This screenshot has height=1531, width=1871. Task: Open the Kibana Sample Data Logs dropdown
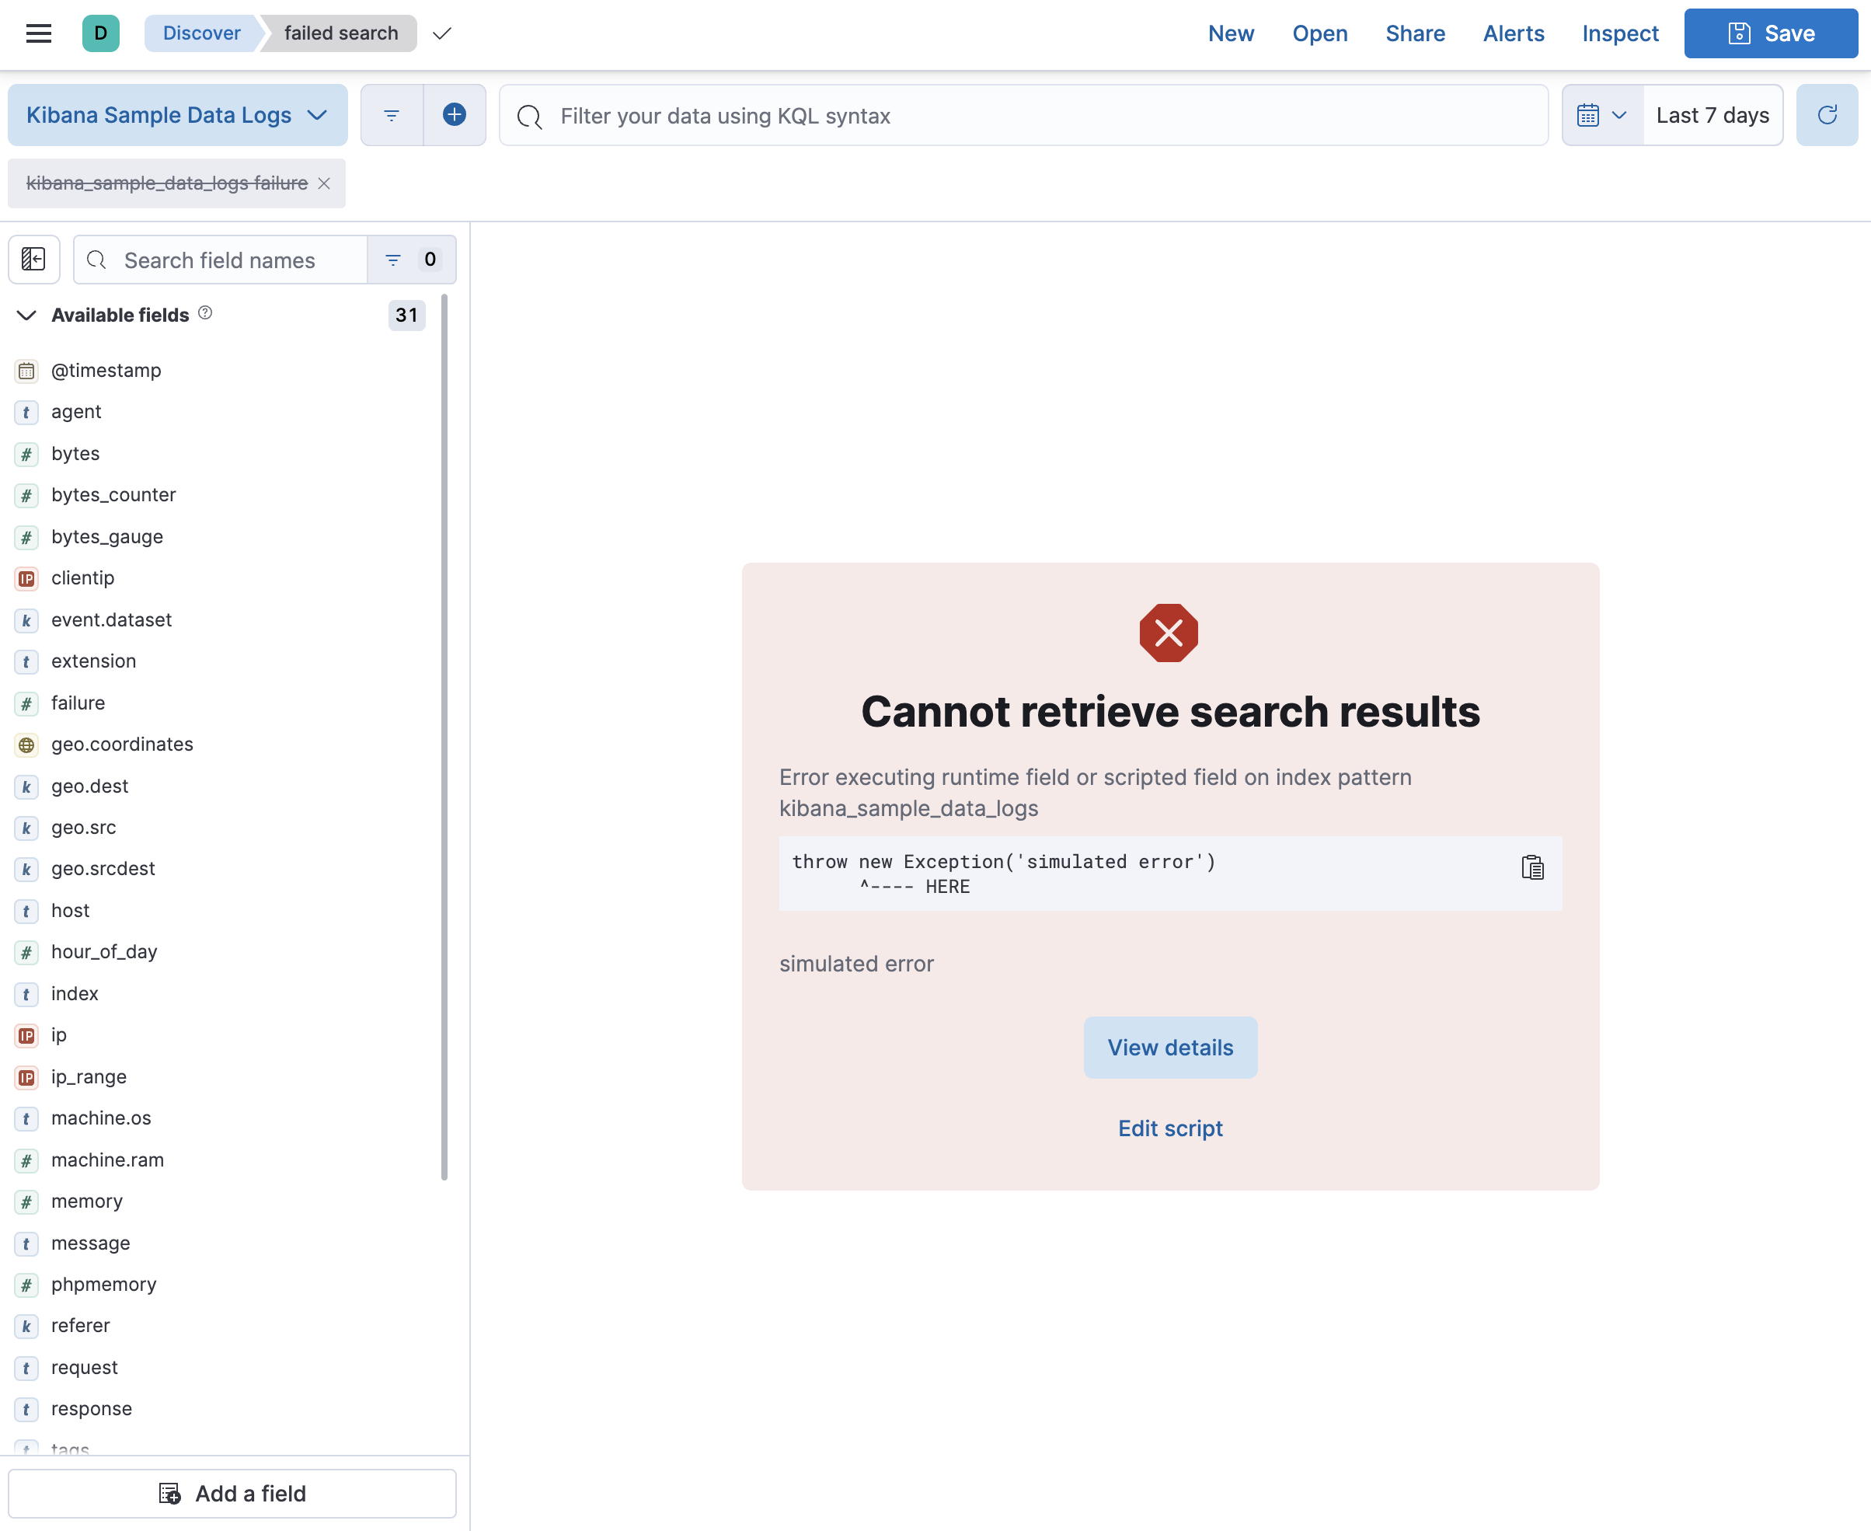[x=177, y=115]
